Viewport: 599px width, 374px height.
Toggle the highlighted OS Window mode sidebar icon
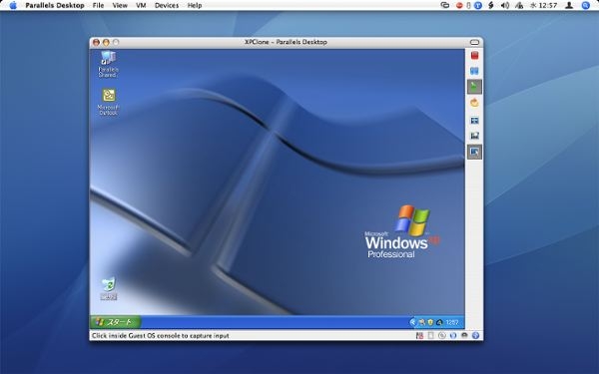click(474, 152)
